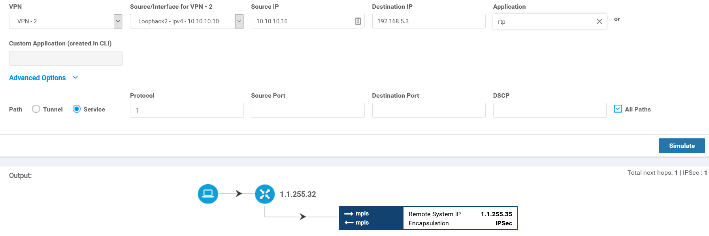Select the Service path radio button

pyautogui.click(x=77, y=109)
